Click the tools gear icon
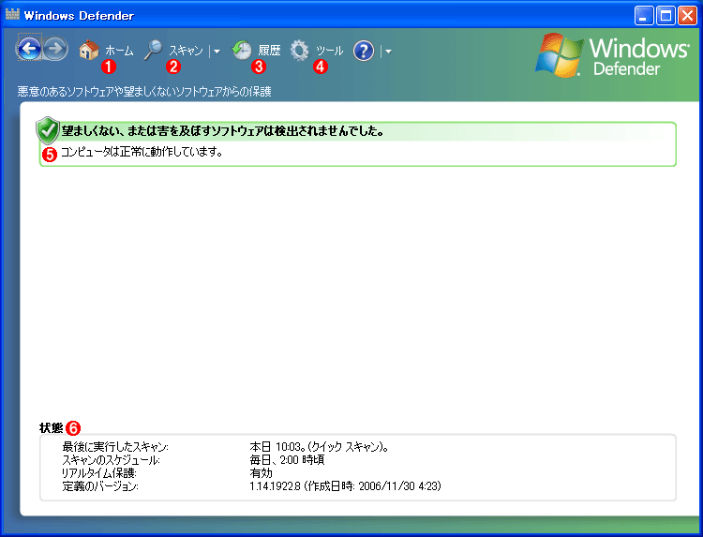Viewport: 703px width, 537px height. [x=300, y=51]
